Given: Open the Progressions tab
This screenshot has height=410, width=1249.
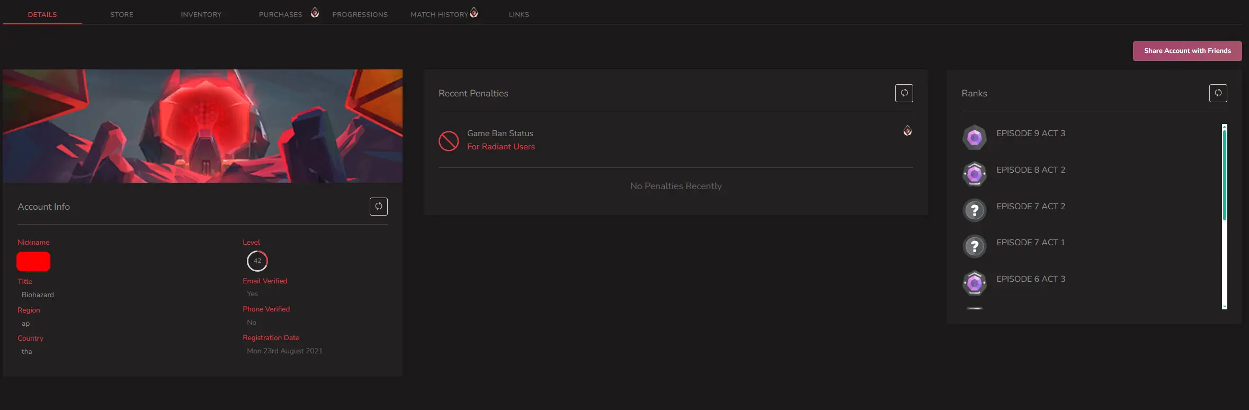Looking at the screenshot, I should pos(360,15).
